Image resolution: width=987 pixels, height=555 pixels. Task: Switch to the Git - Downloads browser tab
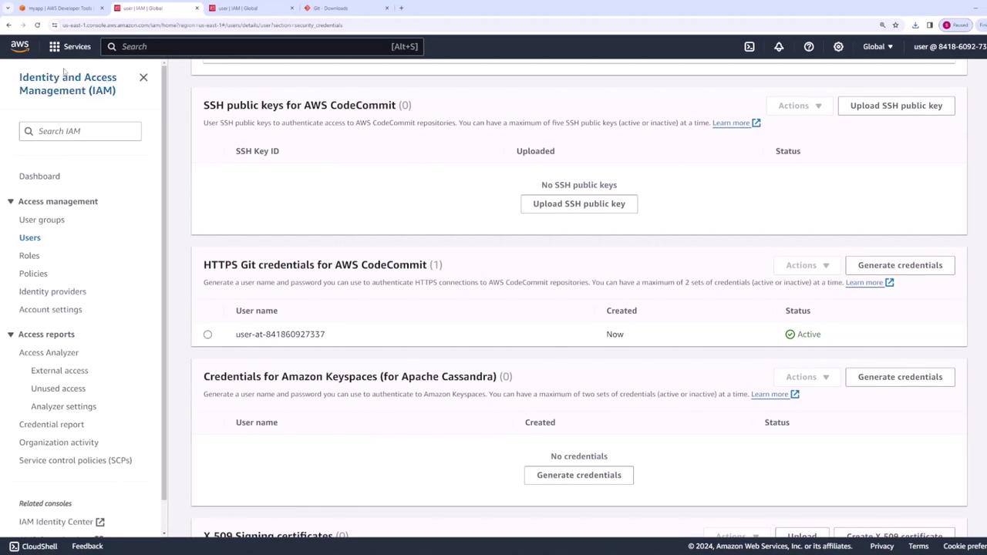coord(345,8)
